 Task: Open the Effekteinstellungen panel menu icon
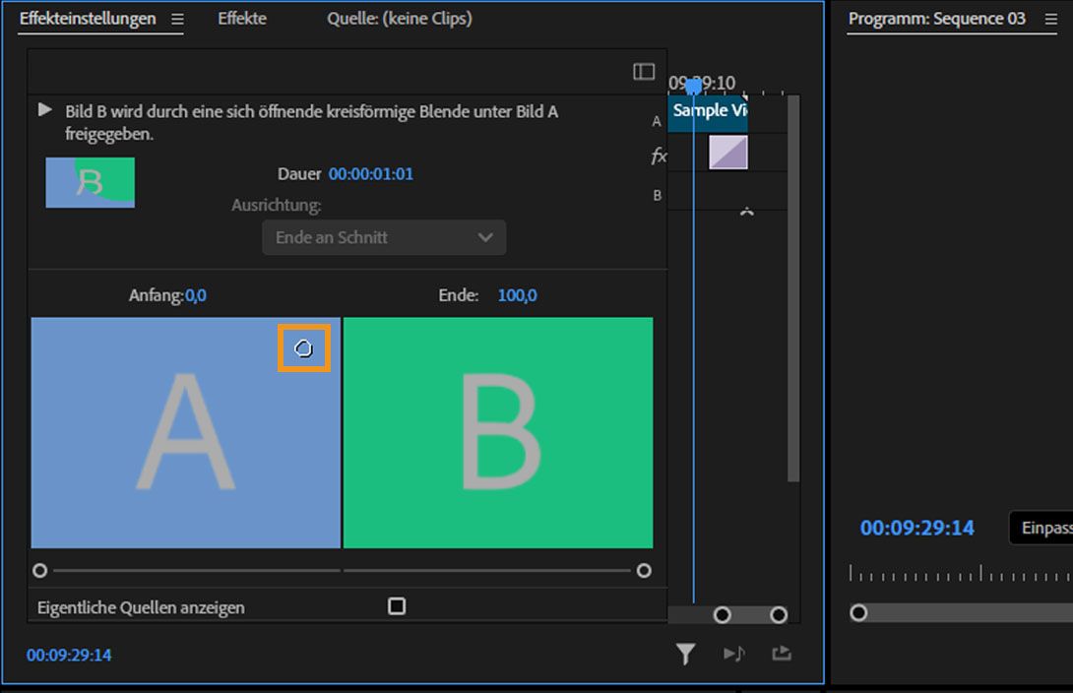coord(177,19)
